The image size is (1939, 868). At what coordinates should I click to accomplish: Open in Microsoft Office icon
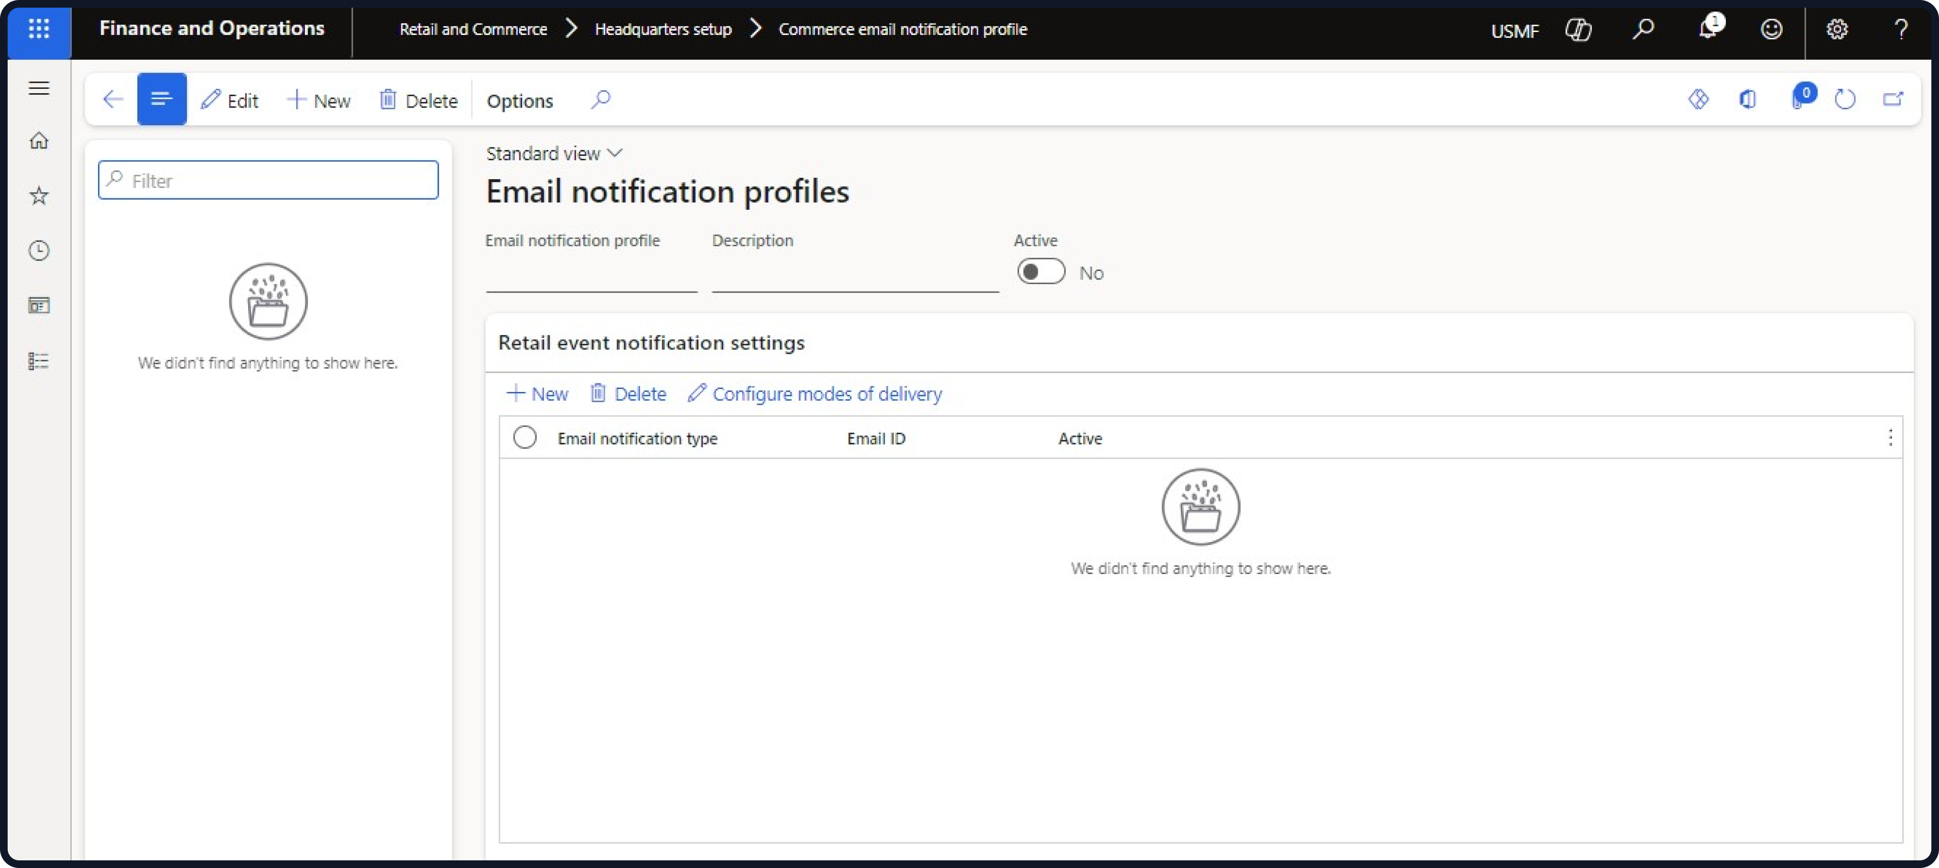1747,99
